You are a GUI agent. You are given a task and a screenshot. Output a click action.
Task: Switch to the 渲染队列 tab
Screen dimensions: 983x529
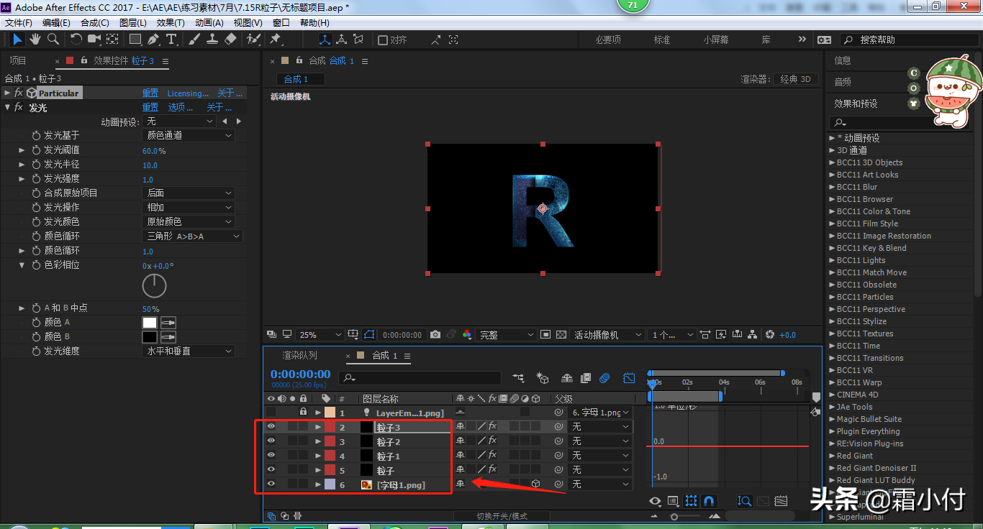click(299, 355)
